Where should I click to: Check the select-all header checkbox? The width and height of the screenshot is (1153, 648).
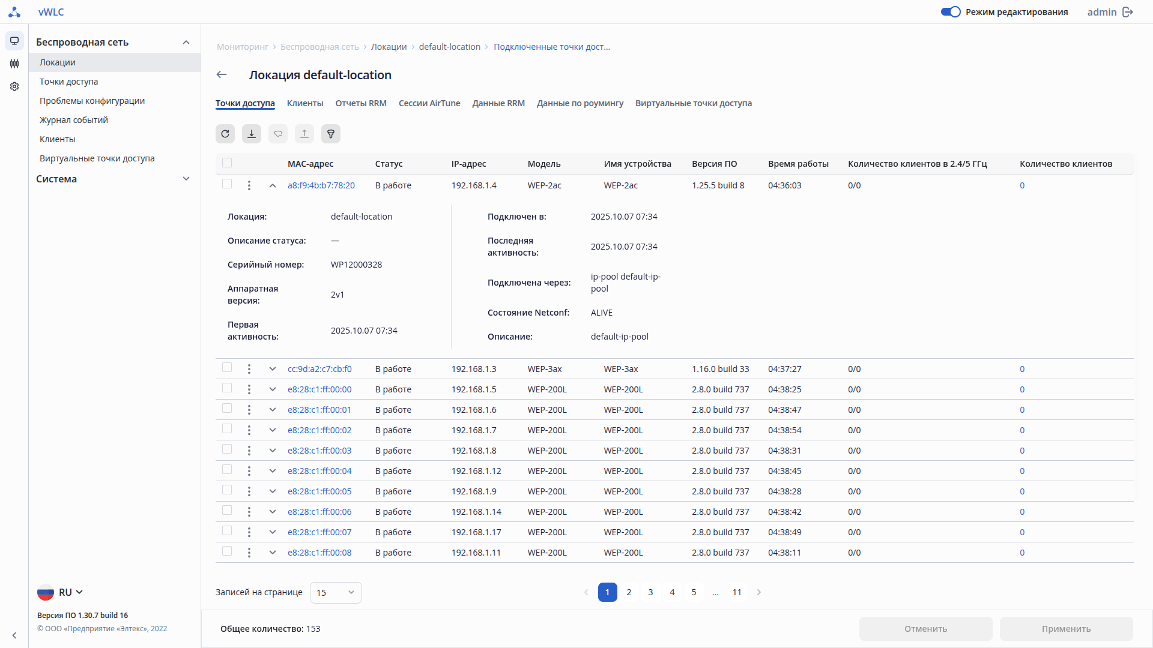click(x=227, y=163)
